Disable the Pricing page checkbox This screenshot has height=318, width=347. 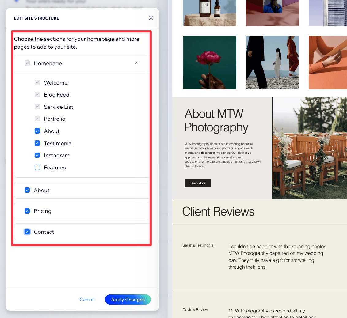27,211
